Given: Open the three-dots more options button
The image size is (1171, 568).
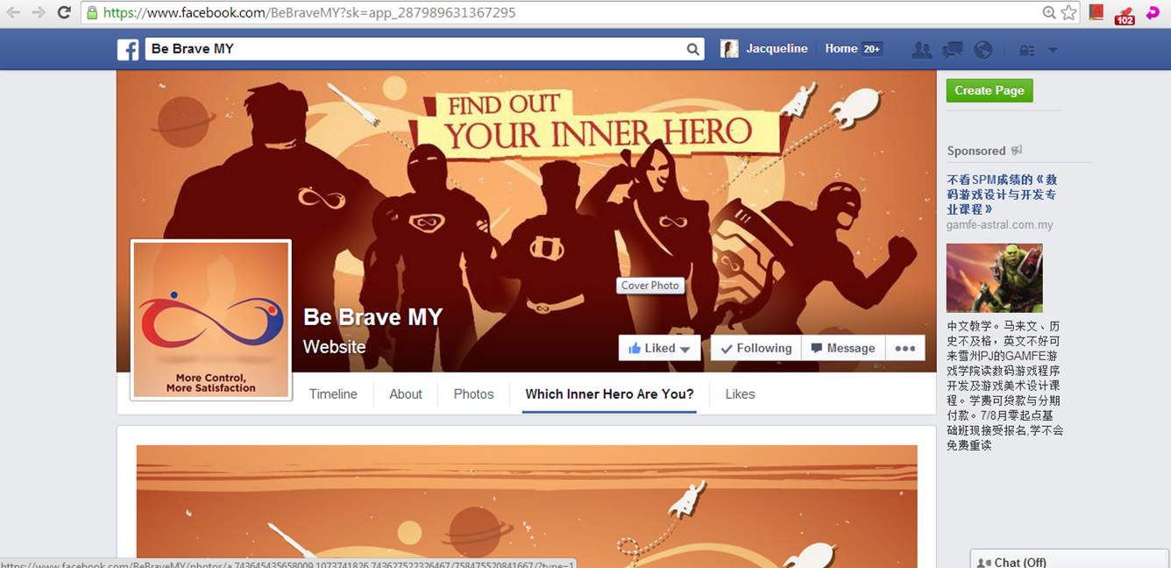Looking at the screenshot, I should (905, 348).
